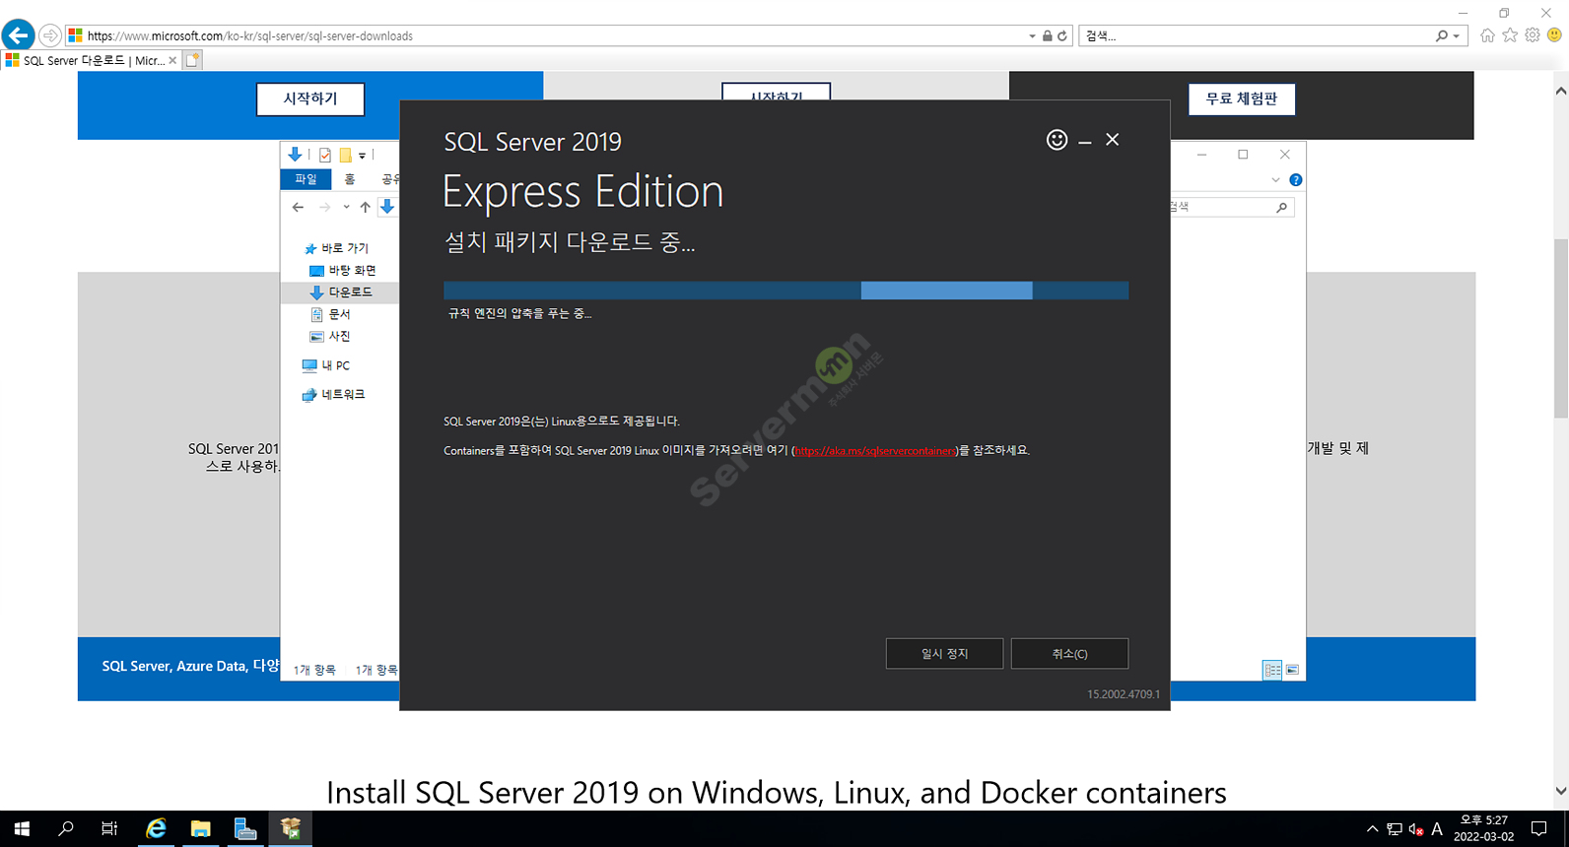Open the favorites star icon
1569x847 pixels.
point(1510,34)
